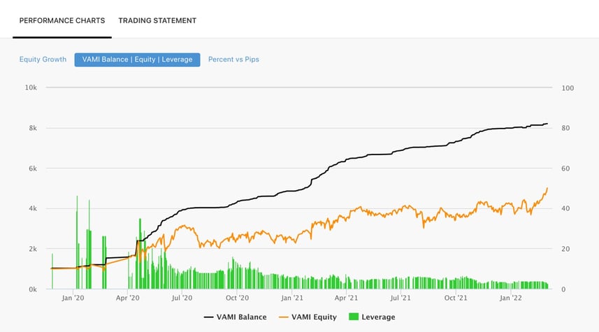Click the Jan '22 x-axis label

tap(510, 298)
